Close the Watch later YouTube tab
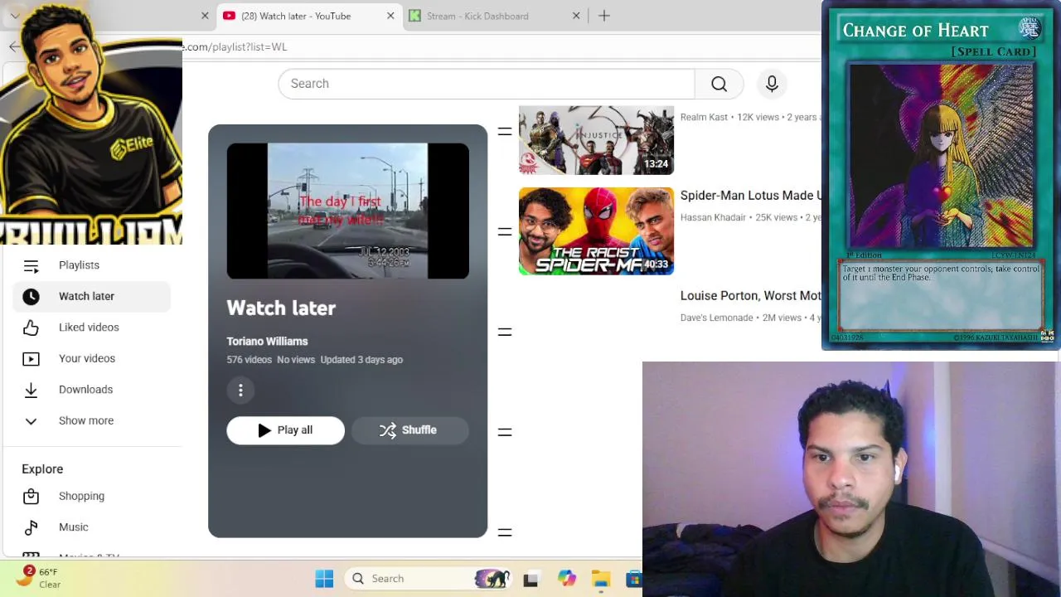1061x597 pixels. [390, 16]
